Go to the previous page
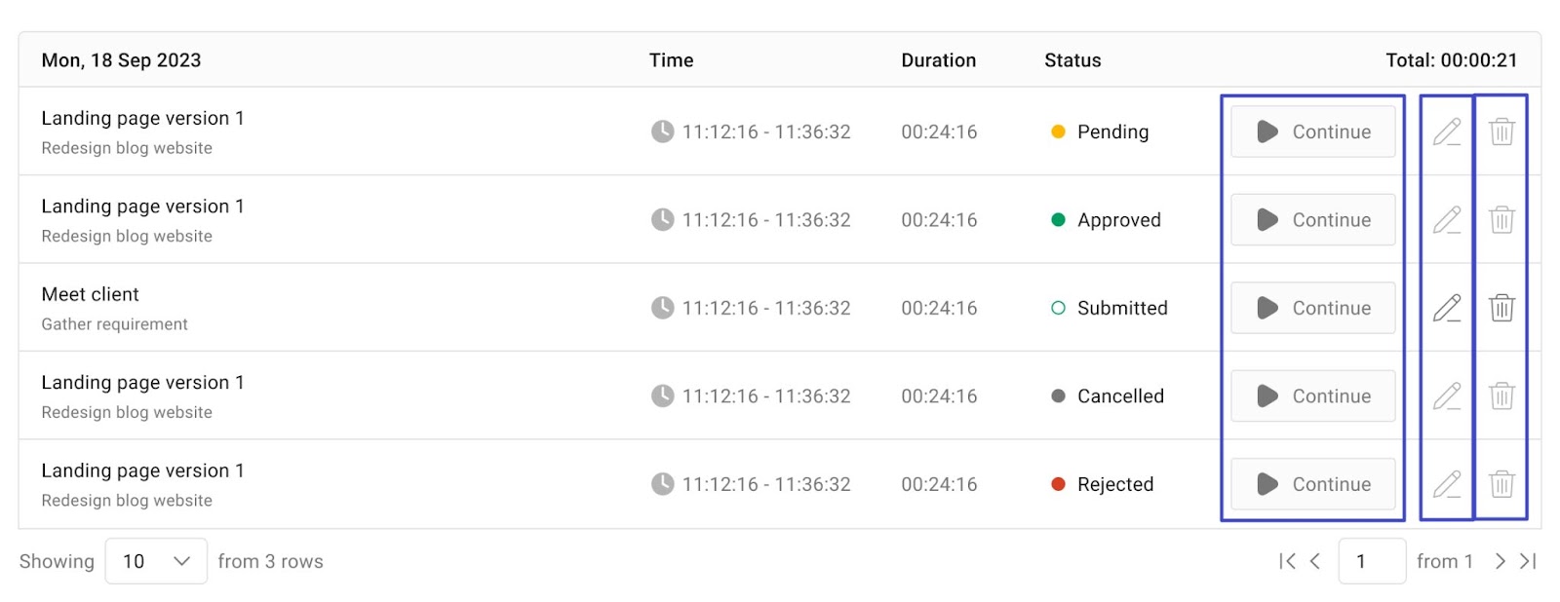The image size is (1560, 602). (x=1315, y=561)
